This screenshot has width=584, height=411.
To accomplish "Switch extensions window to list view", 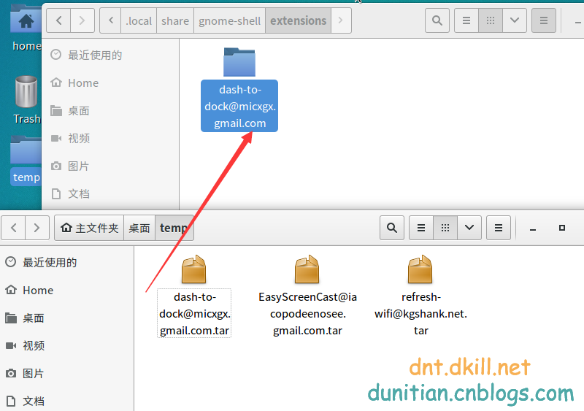I will pos(466,20).
